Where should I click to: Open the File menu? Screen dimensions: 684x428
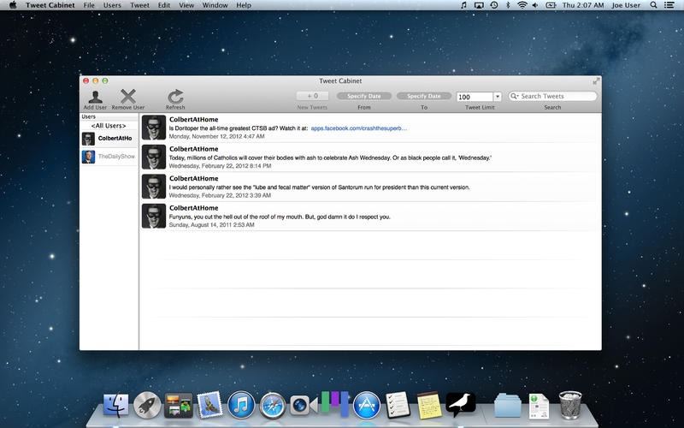[89, 5]
